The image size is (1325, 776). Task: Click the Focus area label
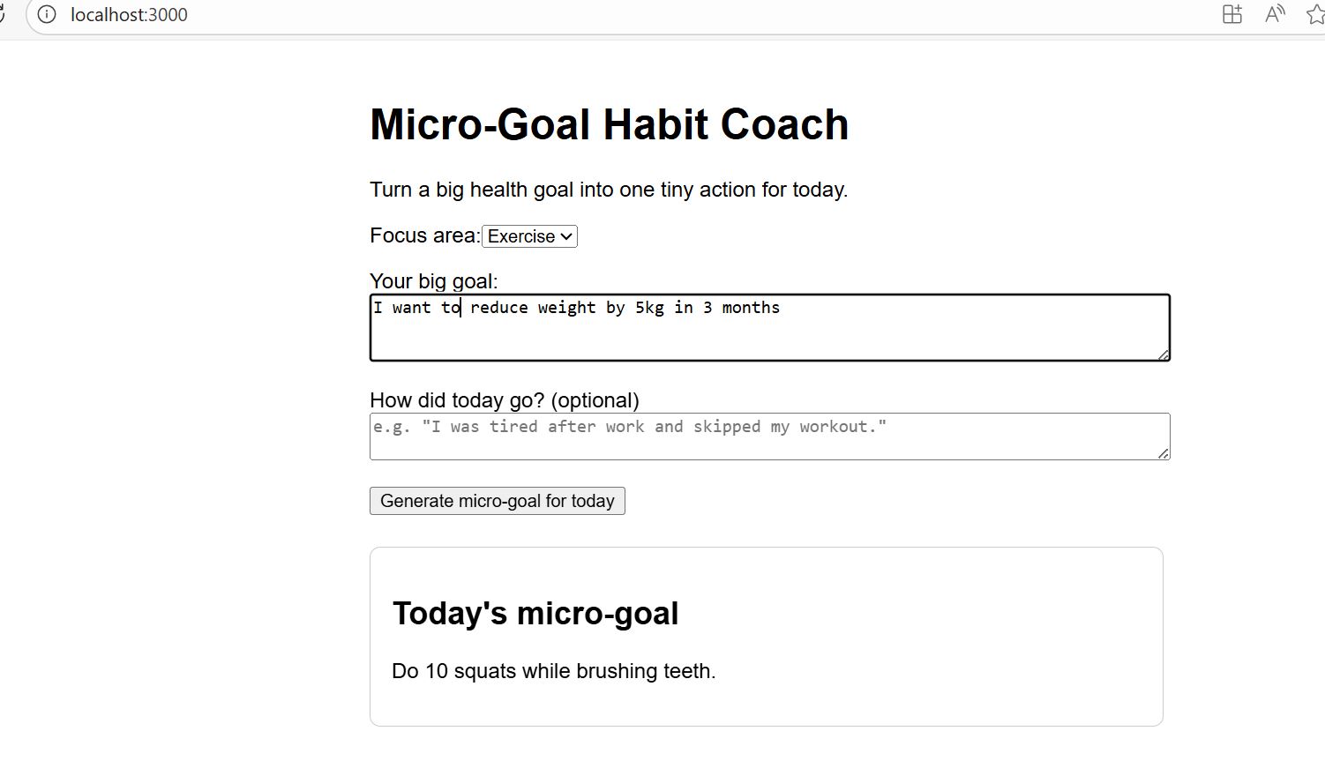coord(425,235)
